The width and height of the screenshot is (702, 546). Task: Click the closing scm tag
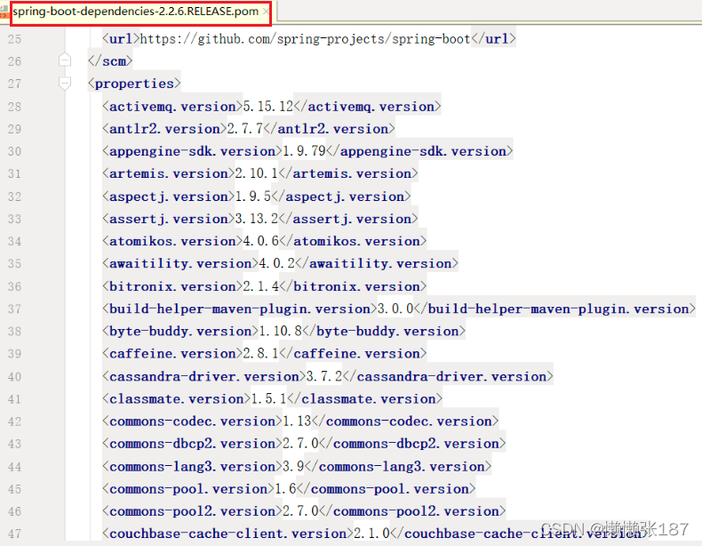pos(110,61)
